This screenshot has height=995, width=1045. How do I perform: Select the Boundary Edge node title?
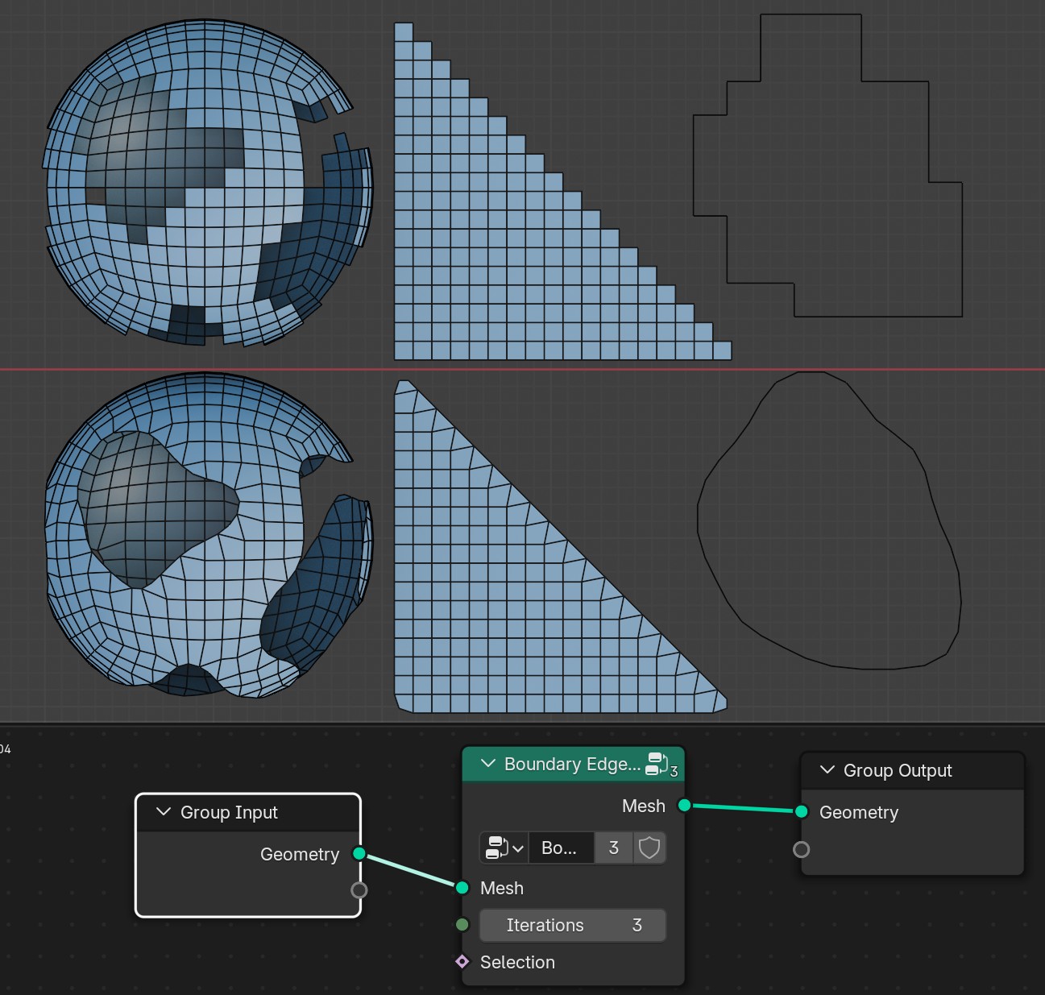(572, 764)
